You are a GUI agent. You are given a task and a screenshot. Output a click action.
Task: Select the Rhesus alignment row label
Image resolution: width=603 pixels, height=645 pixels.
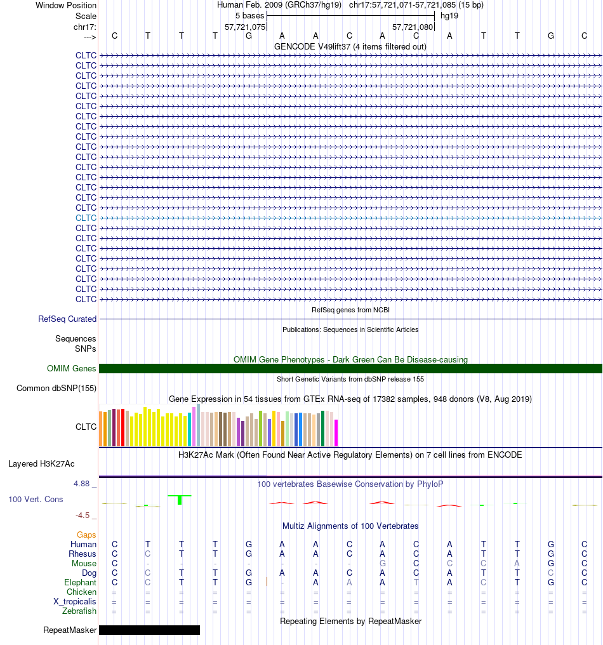pyautogui.click(x=83, y=554)
